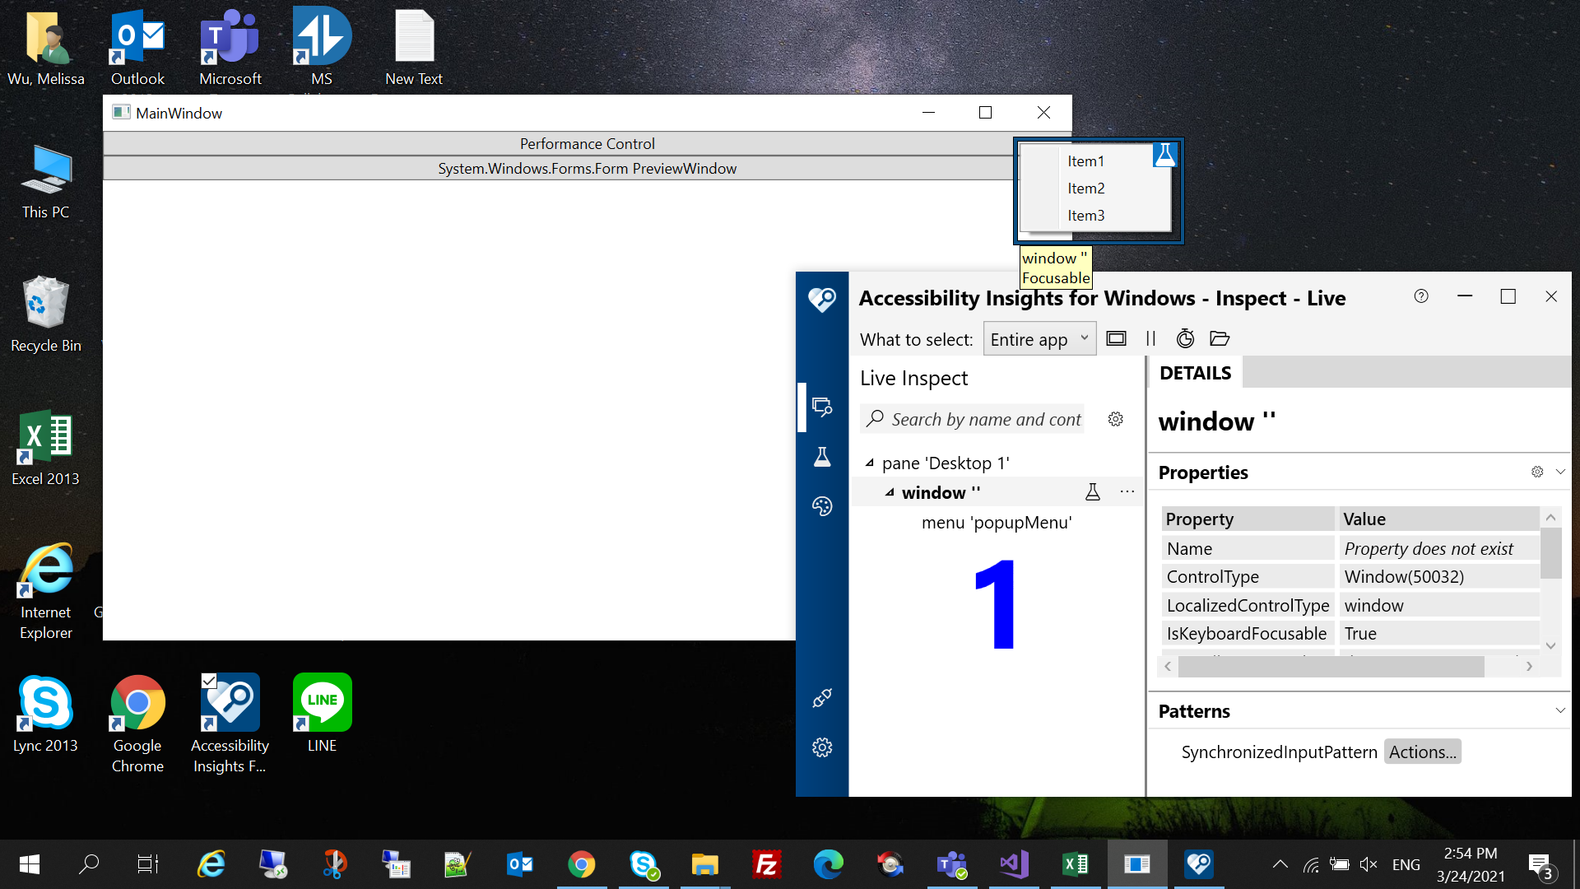This screenshot has height=889, width=1580.
Task: Click the Performance Control button
Action: (x=587, y=143)
